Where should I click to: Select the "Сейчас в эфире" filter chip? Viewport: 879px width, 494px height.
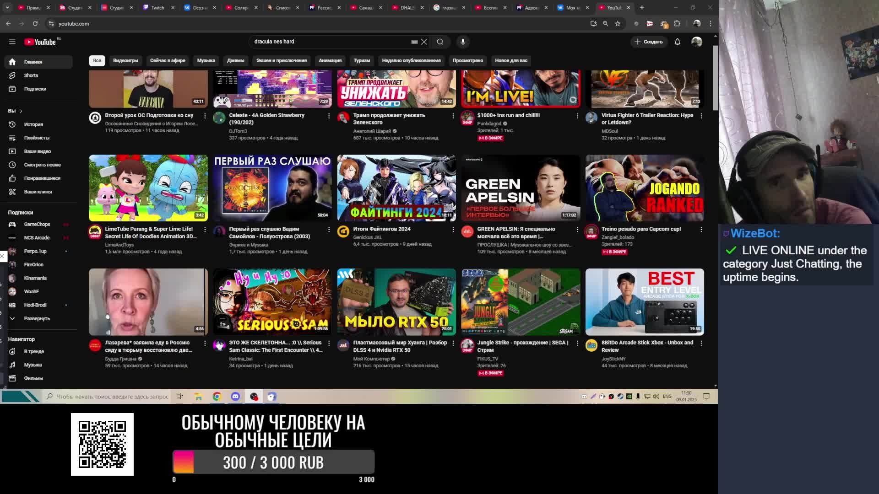(x=168, y=60)
